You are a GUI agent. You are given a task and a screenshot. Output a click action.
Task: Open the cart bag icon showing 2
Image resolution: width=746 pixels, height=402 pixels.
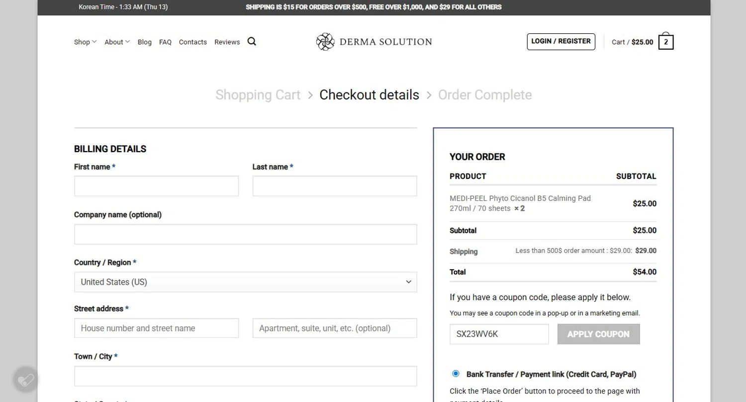pyautogui.click(x=666, y=42)
